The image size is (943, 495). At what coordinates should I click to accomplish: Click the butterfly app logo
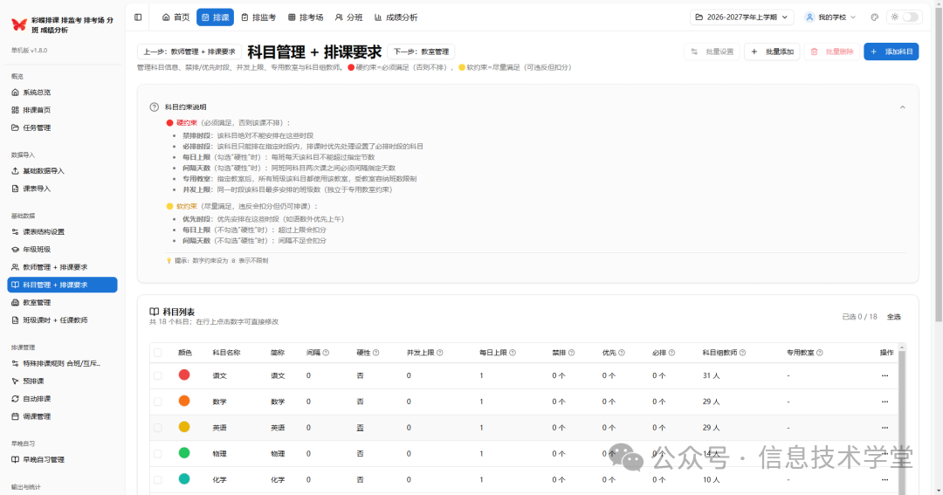[19, 24]
